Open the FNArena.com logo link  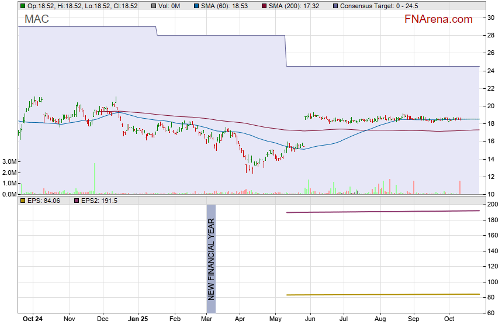click(438, 19)
